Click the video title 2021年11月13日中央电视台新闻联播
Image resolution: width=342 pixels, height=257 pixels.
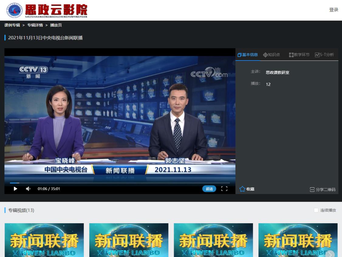click(45, 38)
